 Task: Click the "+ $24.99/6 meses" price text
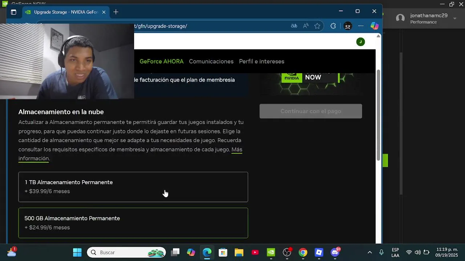47,227
